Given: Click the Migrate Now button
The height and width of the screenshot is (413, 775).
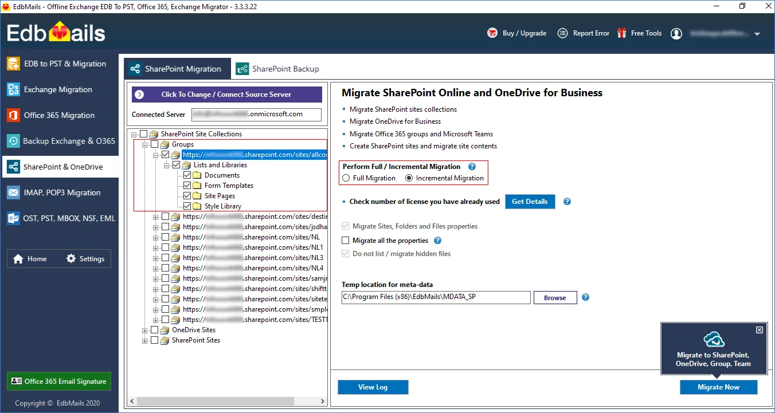Looking at the screenshot, I should 718,387.
